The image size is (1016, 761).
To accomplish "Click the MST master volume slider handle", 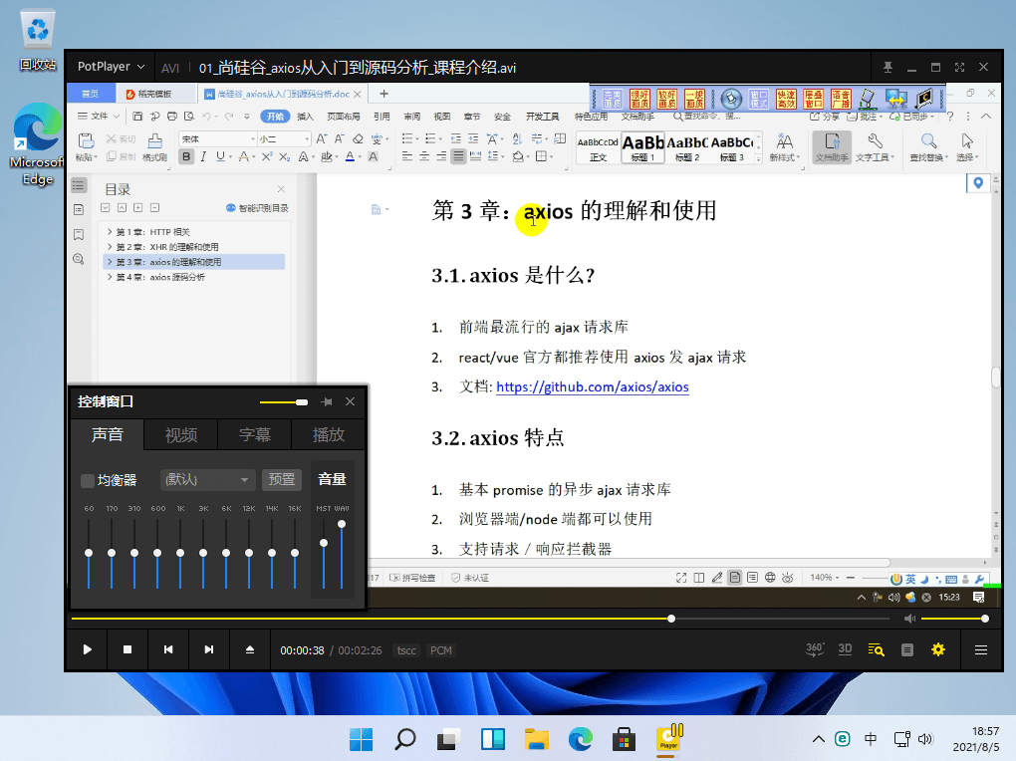I will (x=324, y=543).
